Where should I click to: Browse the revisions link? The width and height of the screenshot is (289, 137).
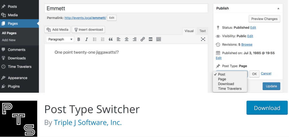pyautogui.click(x=247, y=45)
